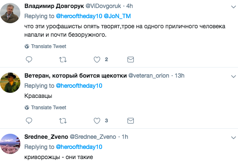Like the 'Красавцы' tweet with 3 likes
This screenshot has width=238, height=162.
(97, 121)
